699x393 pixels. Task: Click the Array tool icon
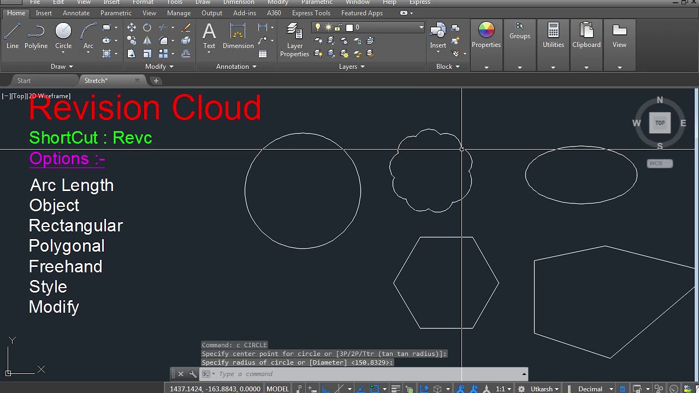164,53
